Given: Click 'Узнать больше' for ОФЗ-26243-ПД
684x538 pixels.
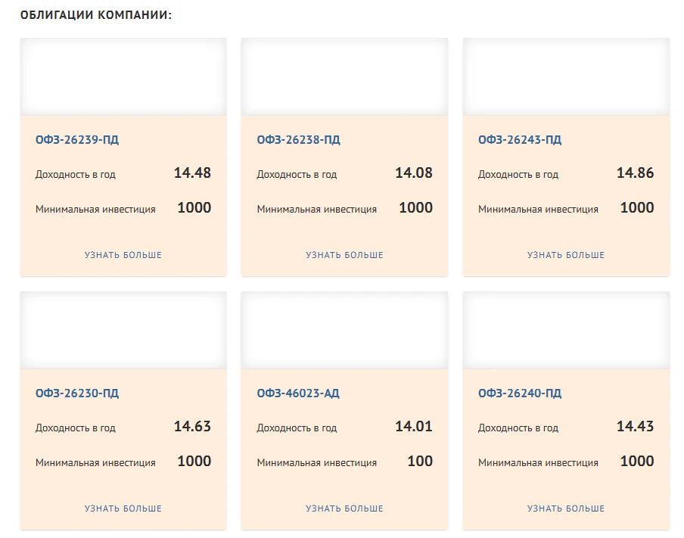Looking at the screenshot, I should click(566, 256).
